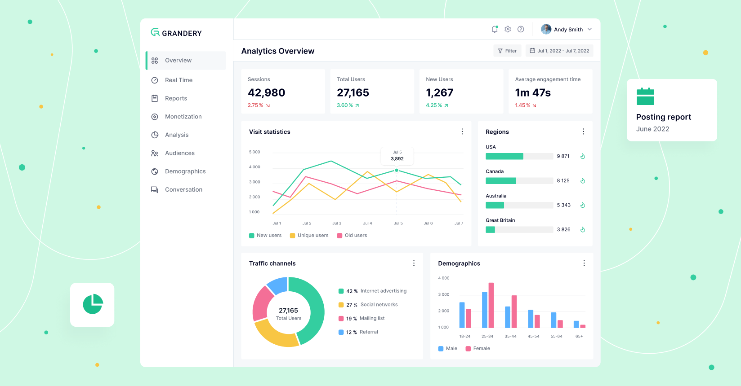Toggle New users legend in Visit statistics
The width and height of the screenshot is (741, 386).
click(265, 235)
